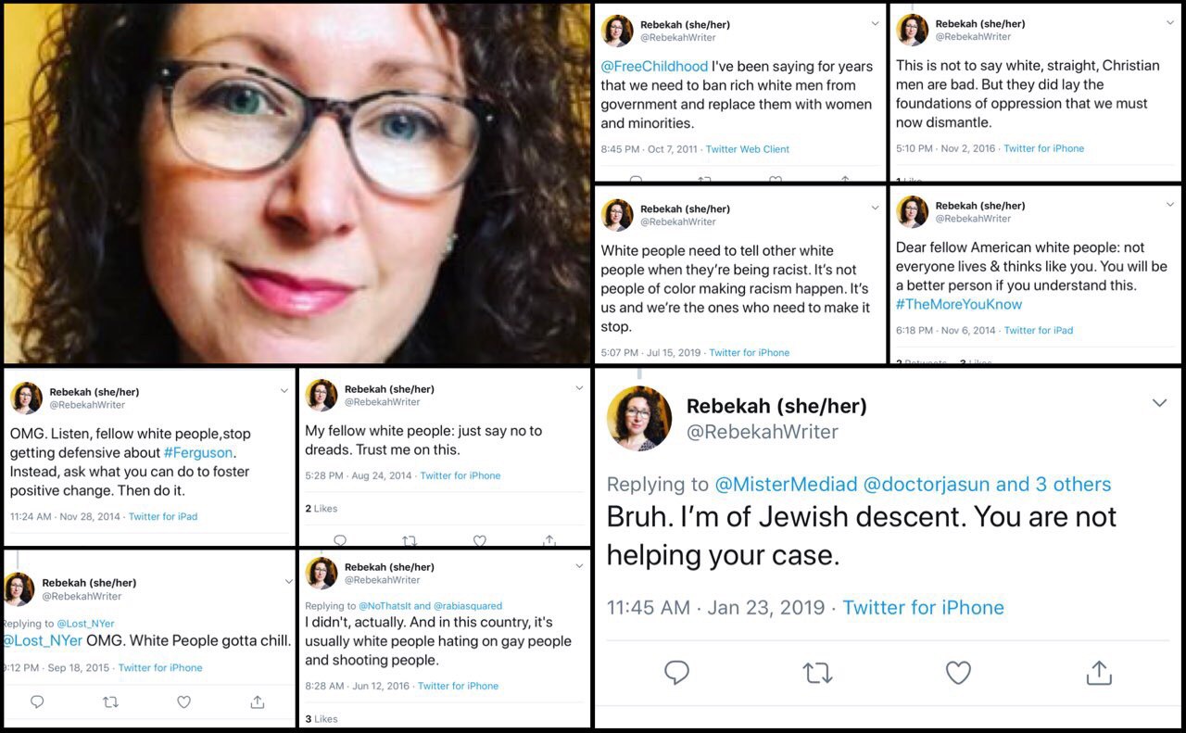
Task: Click reply icon under the Jewish descent tweet
Action: point(677,673)
